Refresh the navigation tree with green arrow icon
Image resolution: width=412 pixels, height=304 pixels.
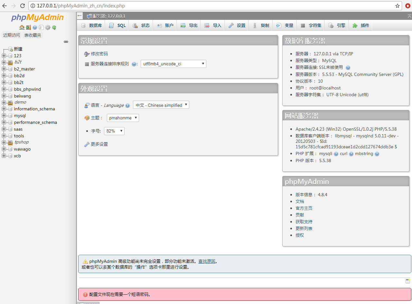(53, 27)
